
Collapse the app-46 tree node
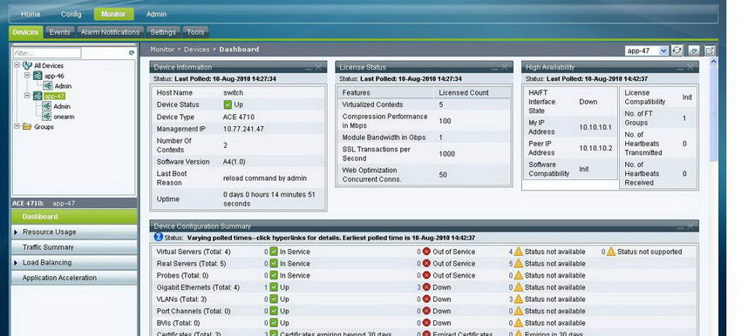click(x=27, y=76)
